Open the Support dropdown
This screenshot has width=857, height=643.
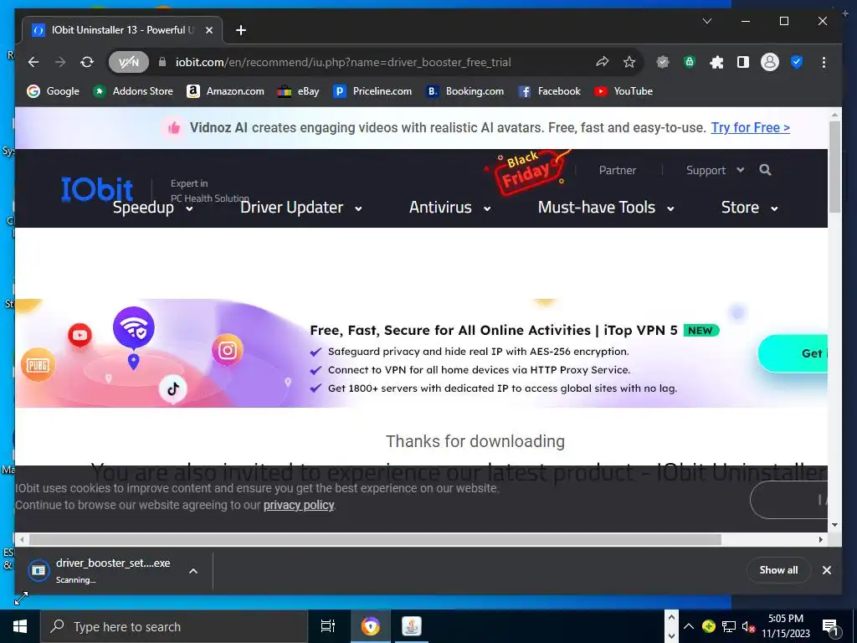(x=715, y=171)
